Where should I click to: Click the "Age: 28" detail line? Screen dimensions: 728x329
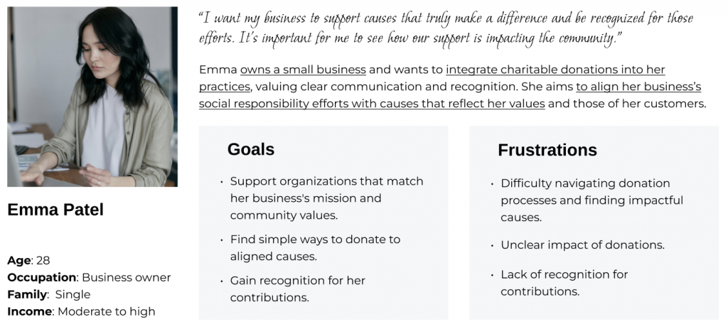coord(28,260)
